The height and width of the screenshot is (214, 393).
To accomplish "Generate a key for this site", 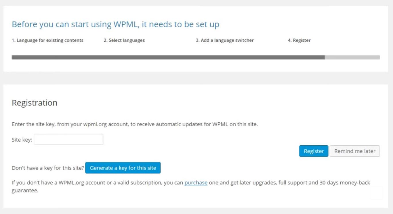I will tap(123, 168).
